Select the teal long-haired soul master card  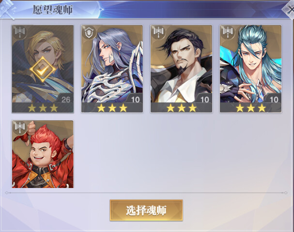click(251, 69)
